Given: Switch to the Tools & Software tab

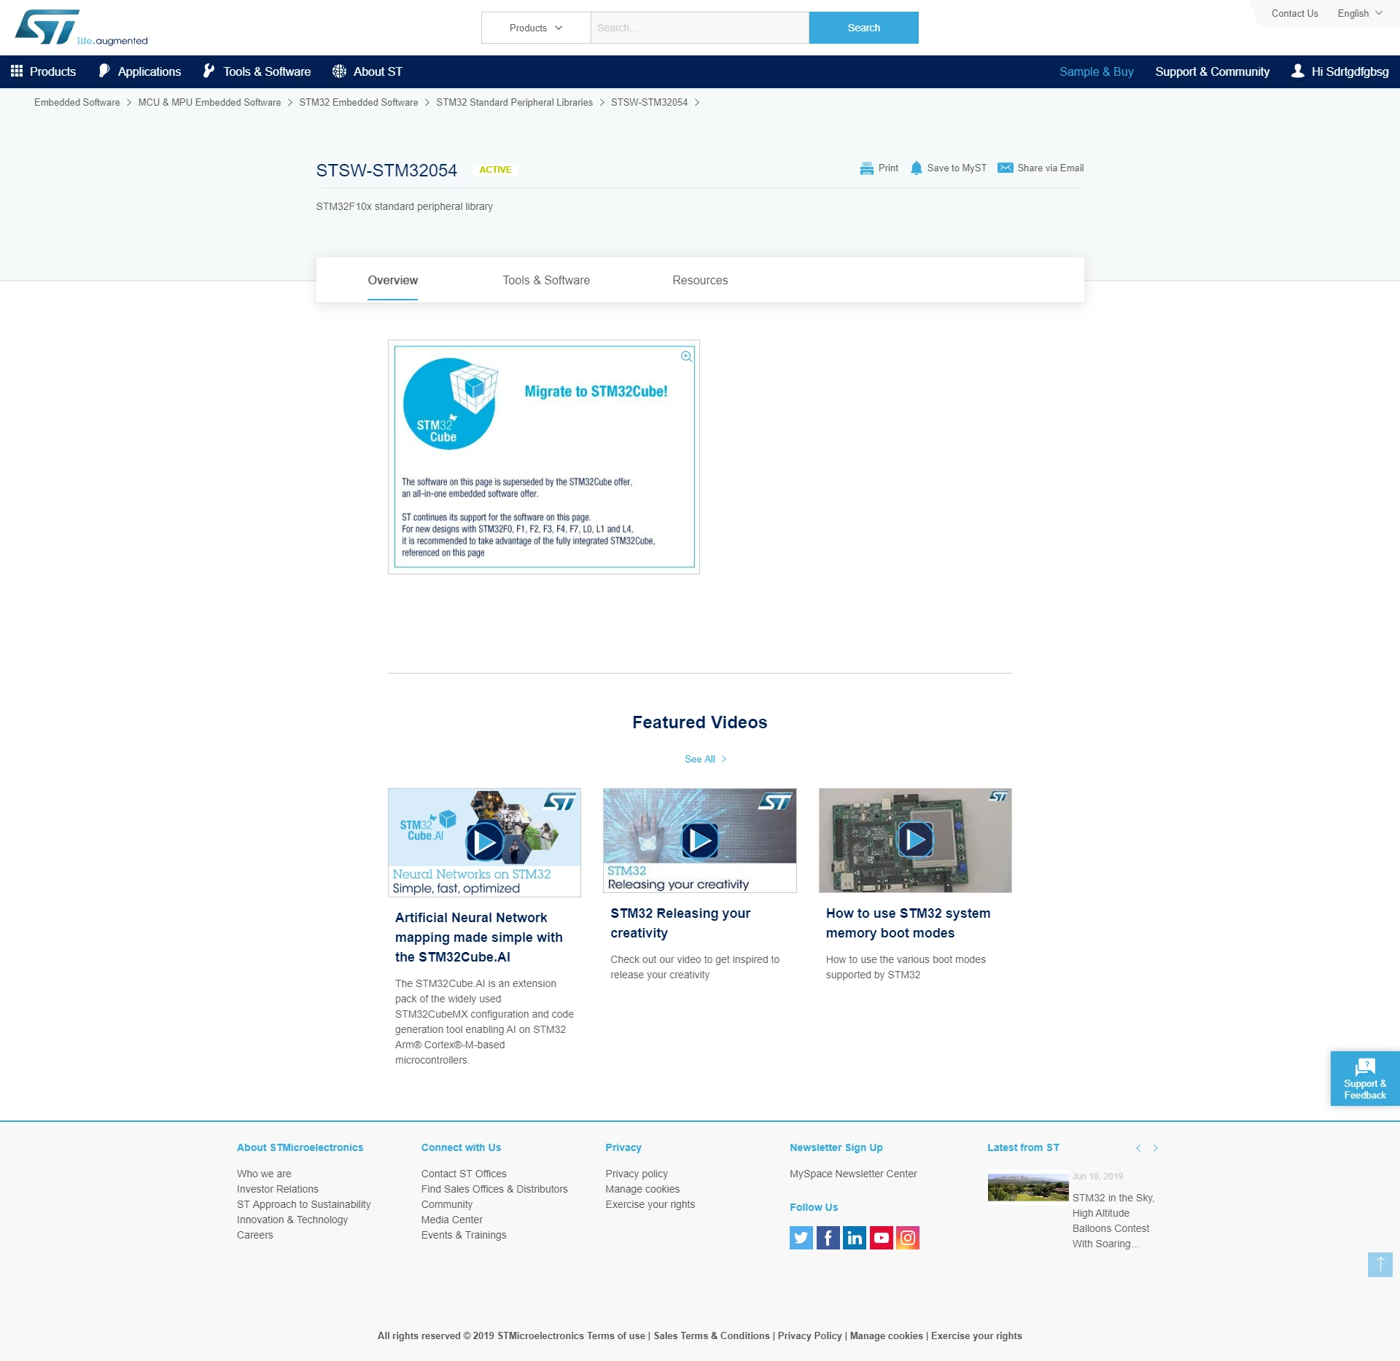Looking at the screenshot, I should pyautogui.click(x=546, y=280).
